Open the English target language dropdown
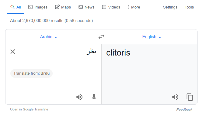Image resolution: width=203 pixels, height=115 pixels. 152,37
